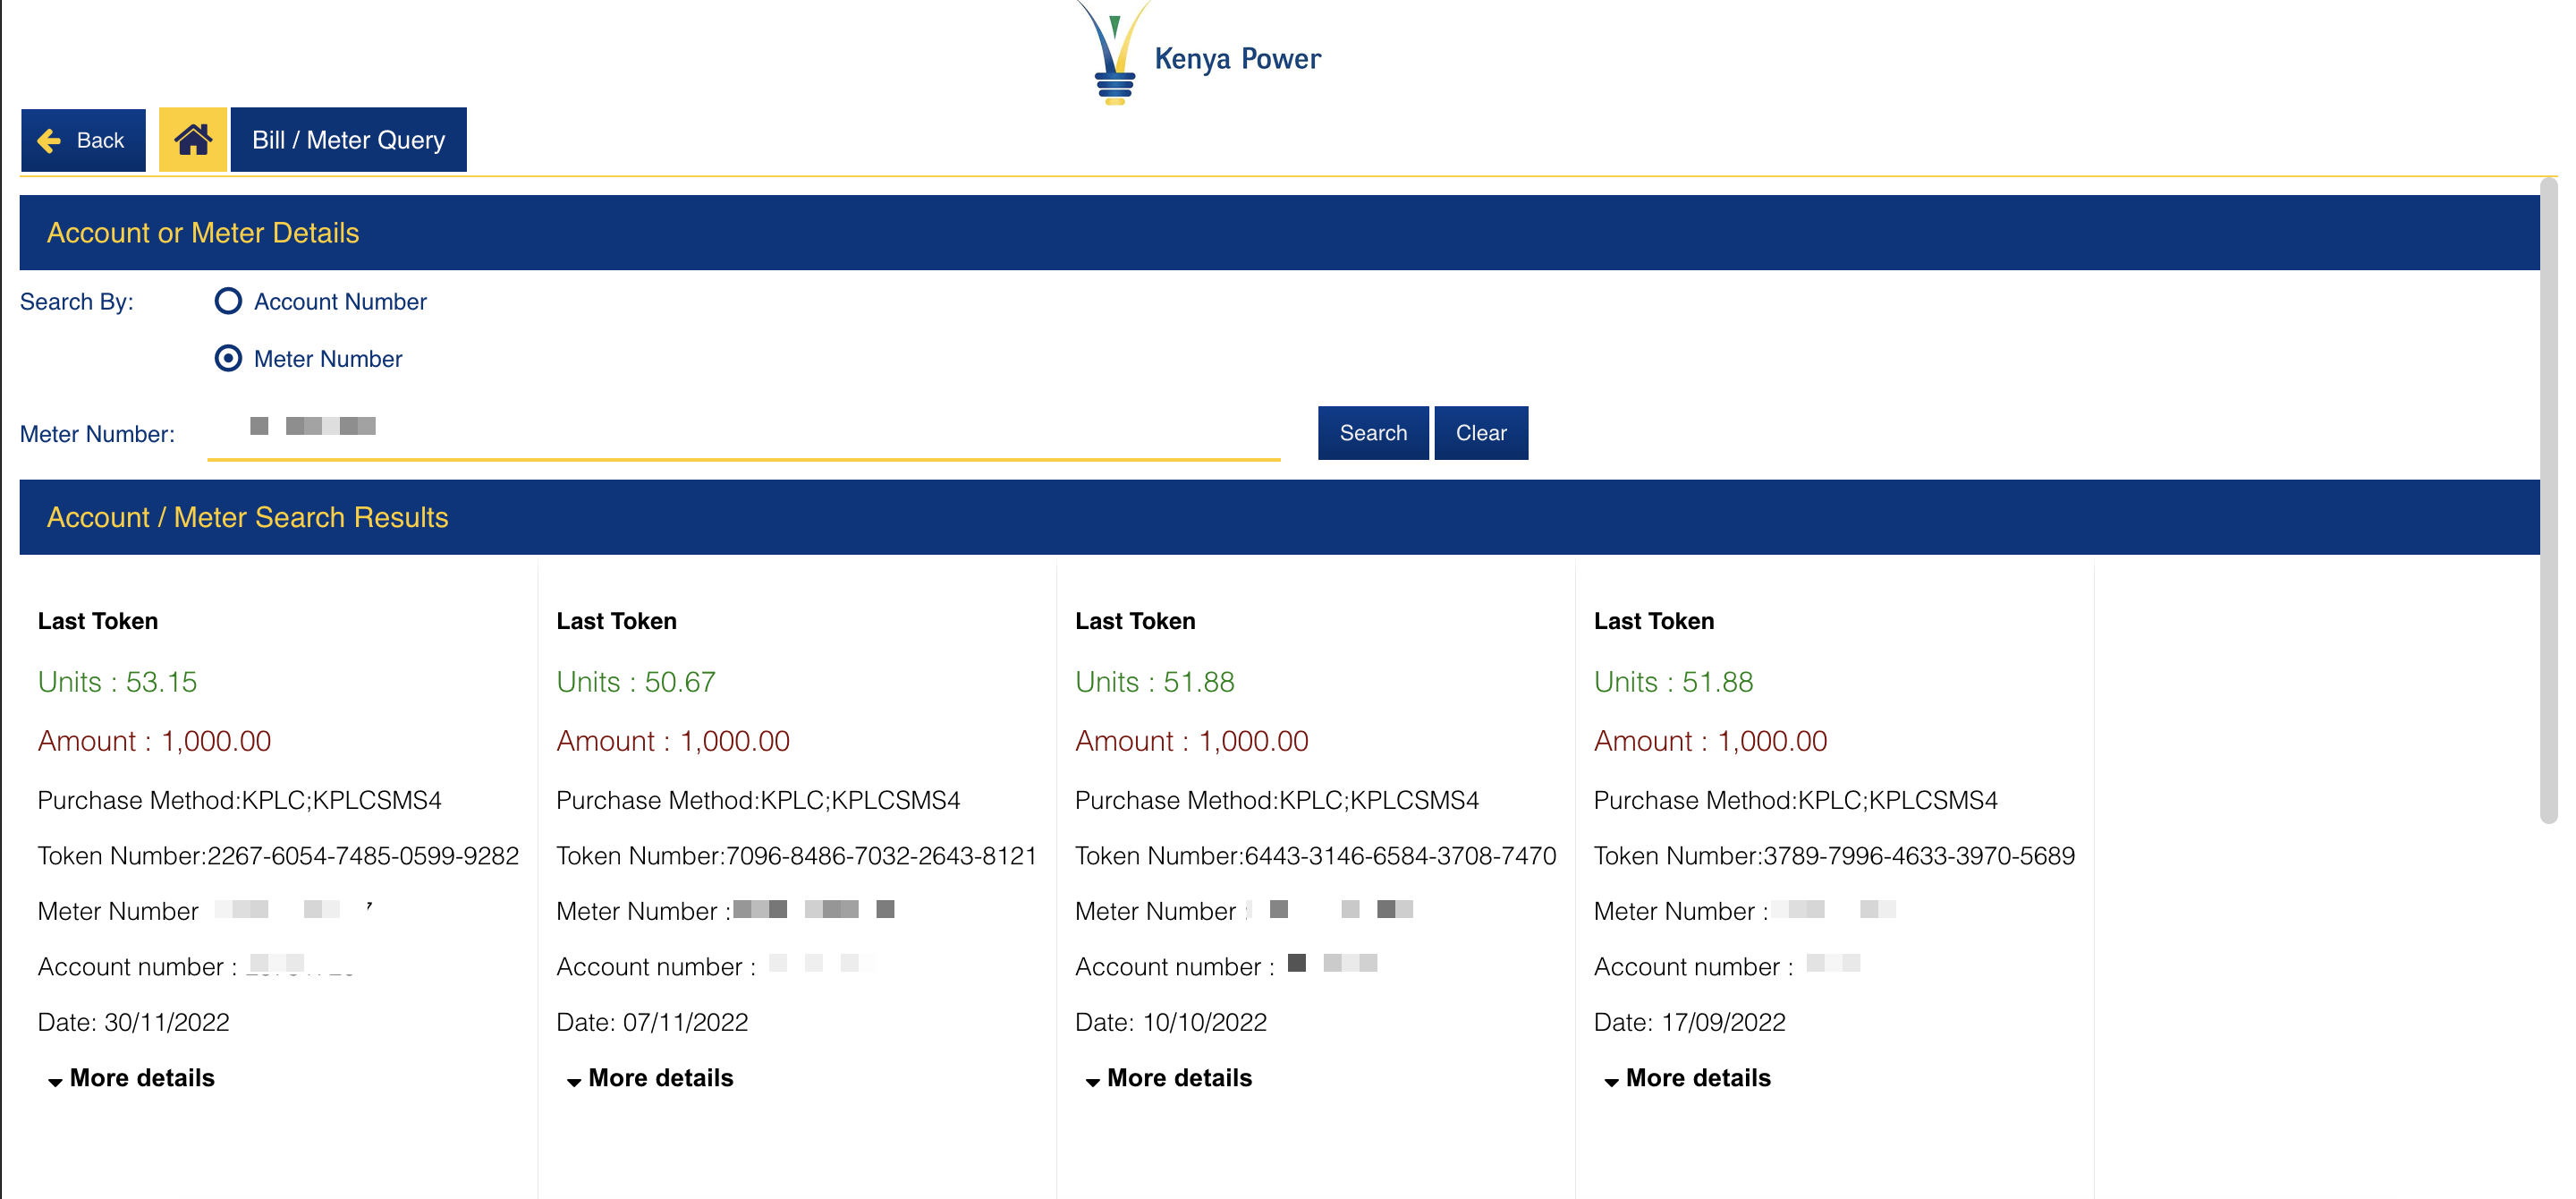
Task: Click the 'Units : 50.67' value
Action: tap(636, 682)
